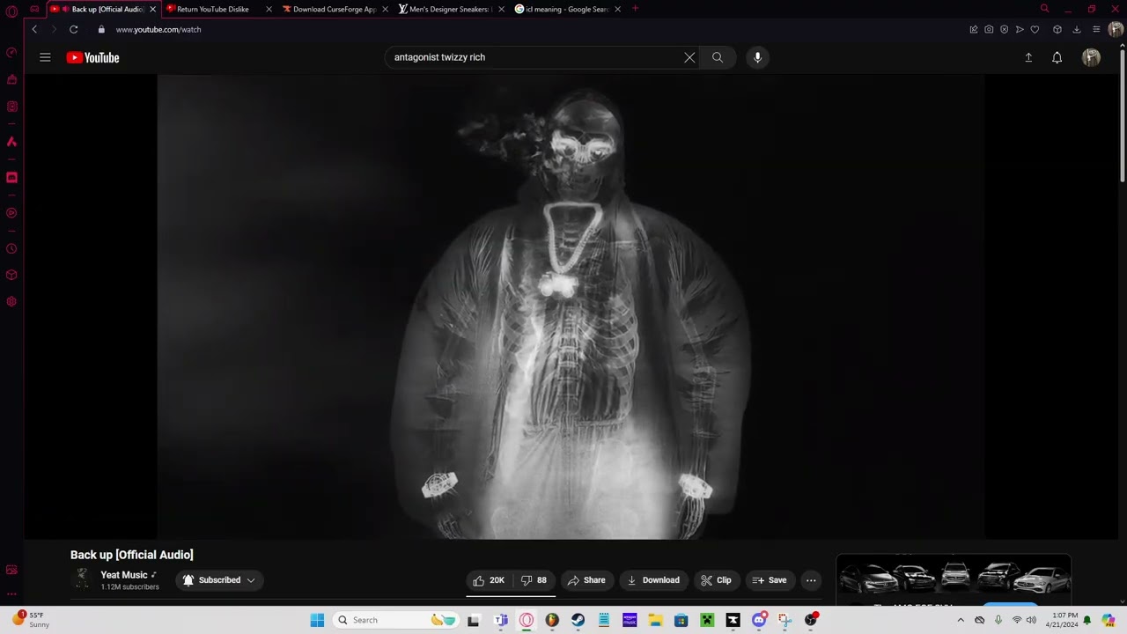The height and width of the screenshot is (634, 1127).
Task: Open a new browser tab
Action: pos(635,9)
